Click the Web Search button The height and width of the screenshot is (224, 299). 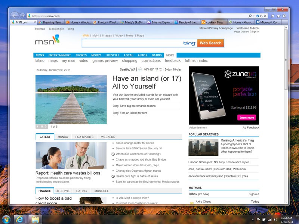[210, 43]
